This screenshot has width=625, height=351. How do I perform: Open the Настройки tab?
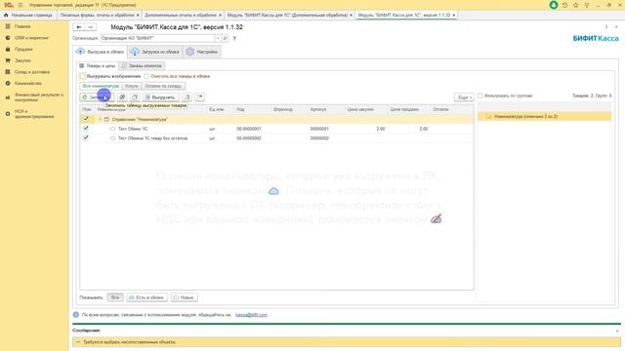click(202, 52)
